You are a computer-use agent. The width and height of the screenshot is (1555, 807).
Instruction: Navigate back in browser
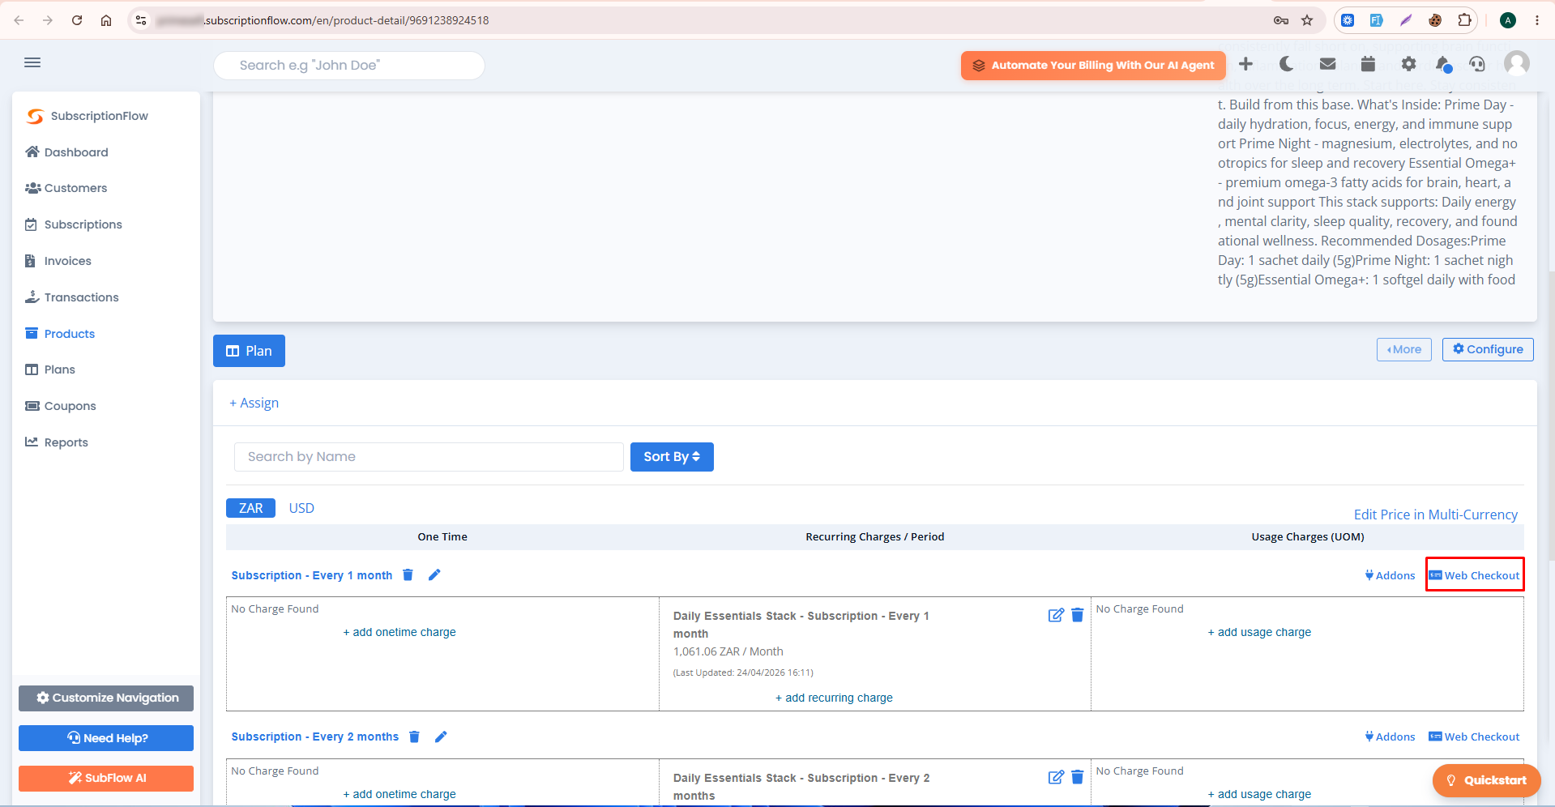[x=19, y=20]
